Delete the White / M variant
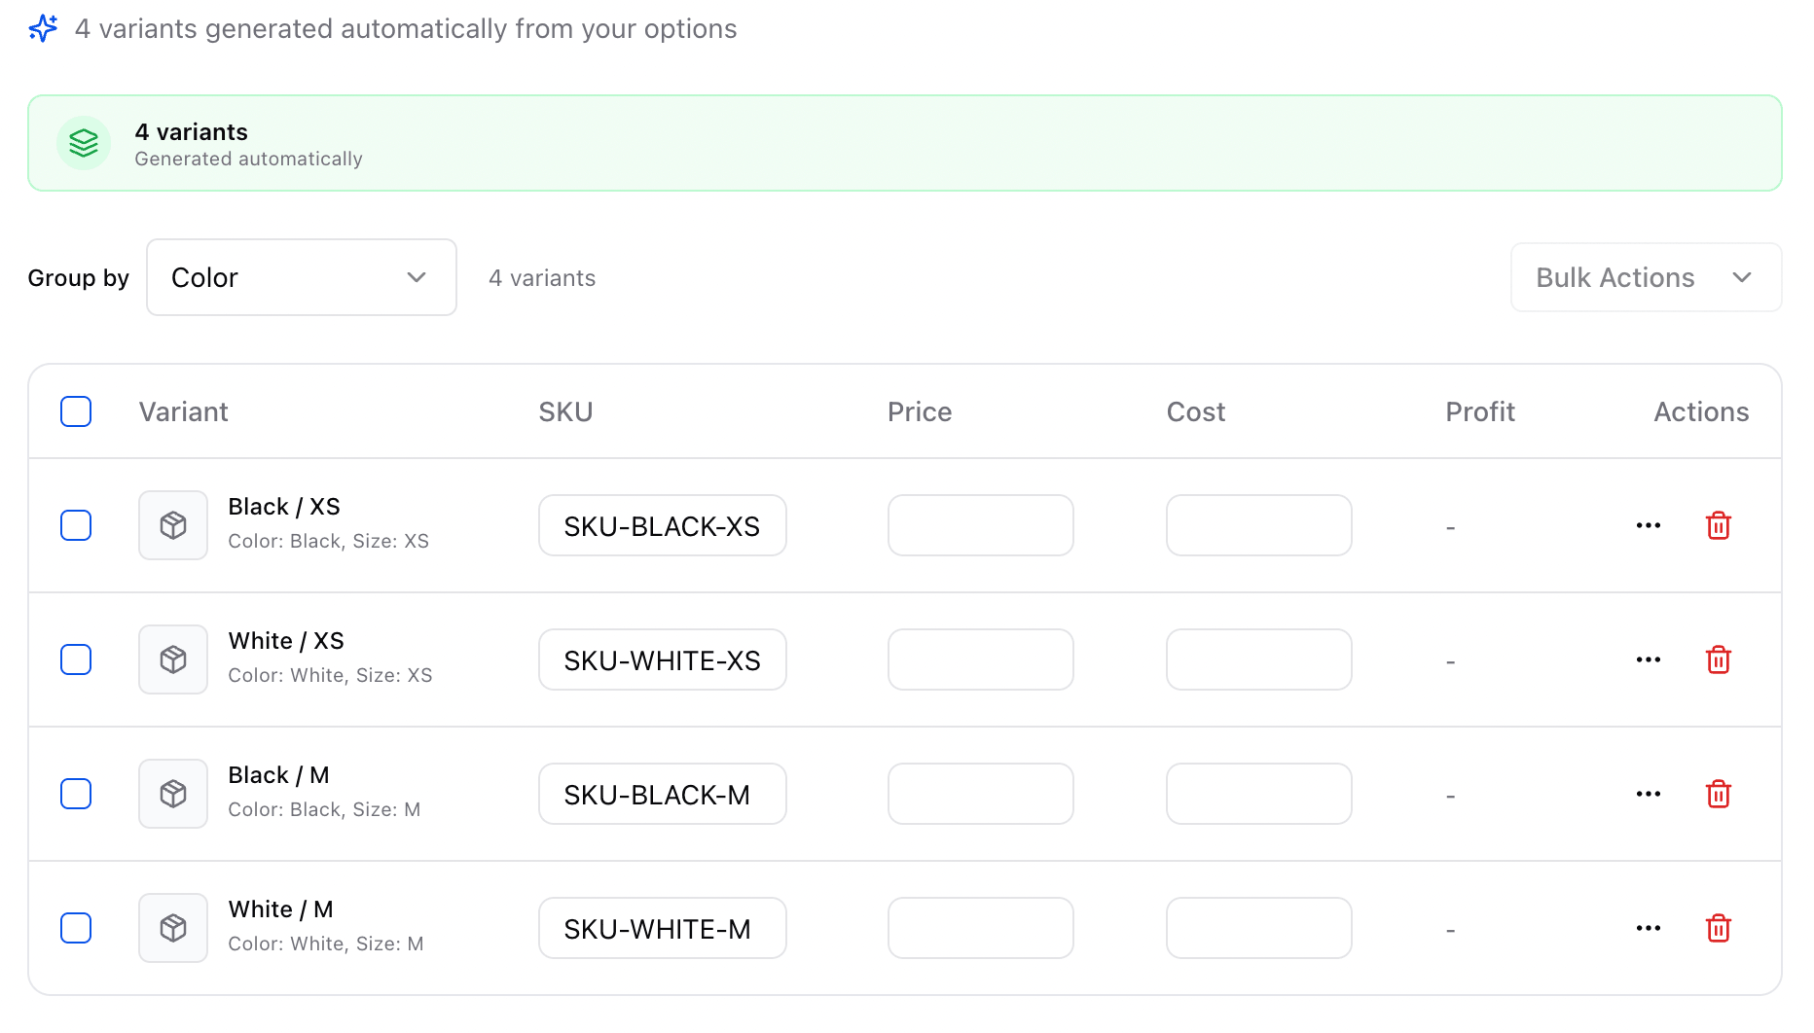The height and width of the screenshot is (1033, 1814). [1719, 928]
